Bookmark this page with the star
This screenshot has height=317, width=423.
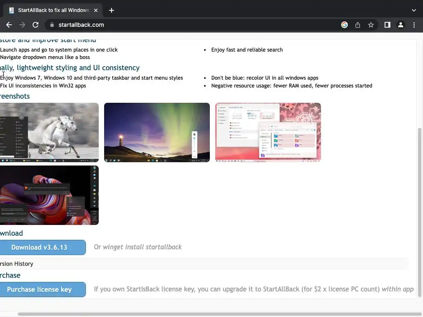click(x=371, y=25)
